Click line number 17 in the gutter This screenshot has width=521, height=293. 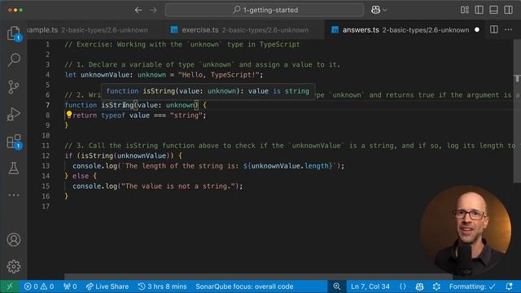coord(46,206)
